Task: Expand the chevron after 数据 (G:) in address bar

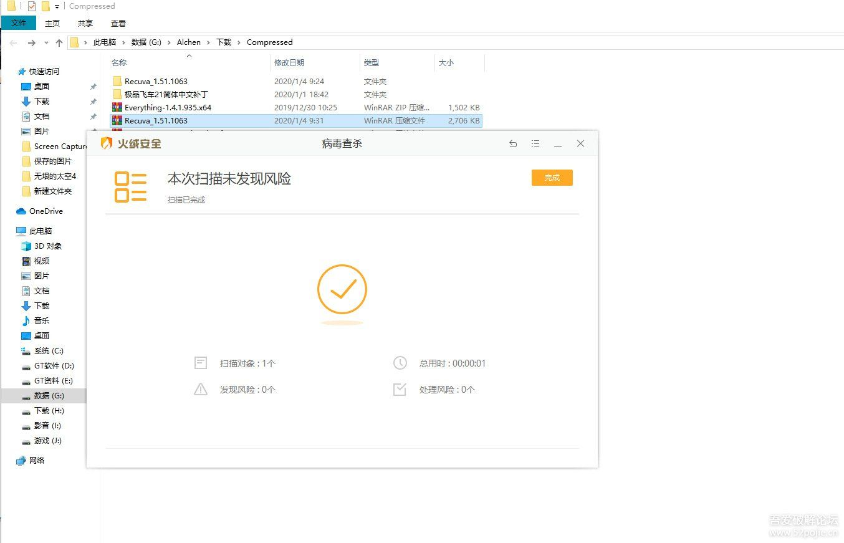Action: pyautogui.click(x=169, y=42)
